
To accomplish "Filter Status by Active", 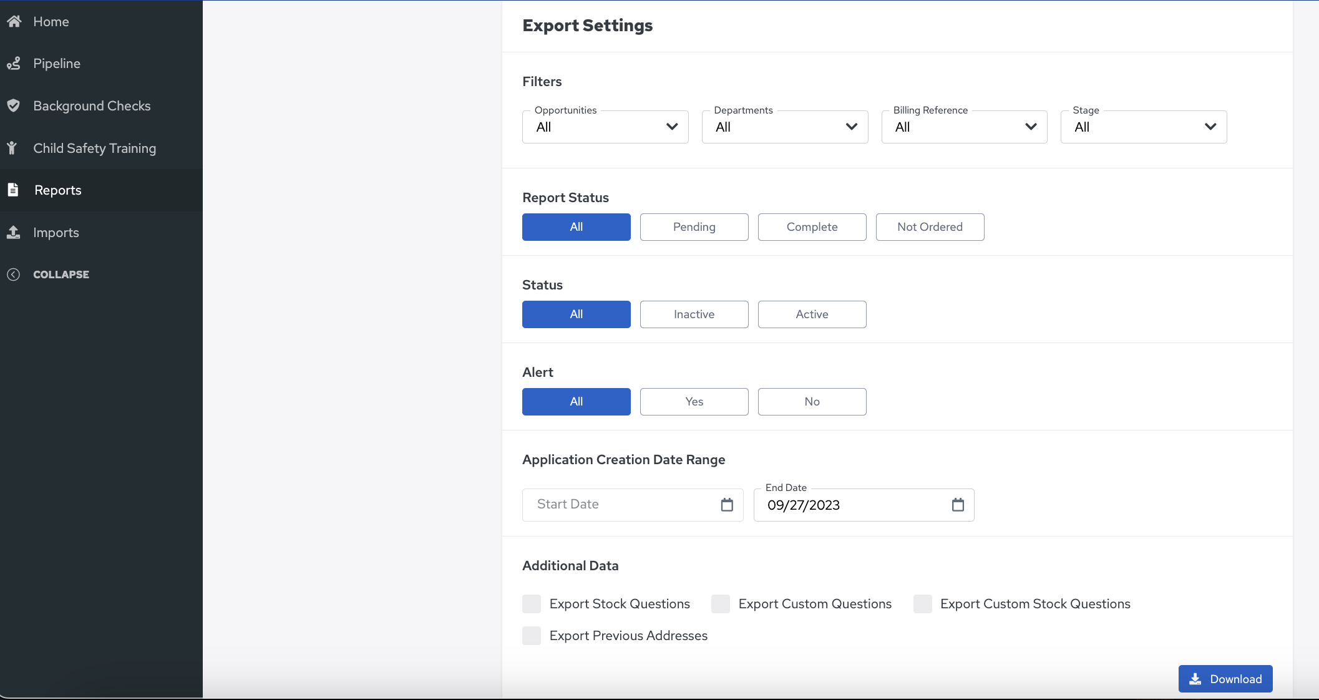I will (x=812, y=314).
